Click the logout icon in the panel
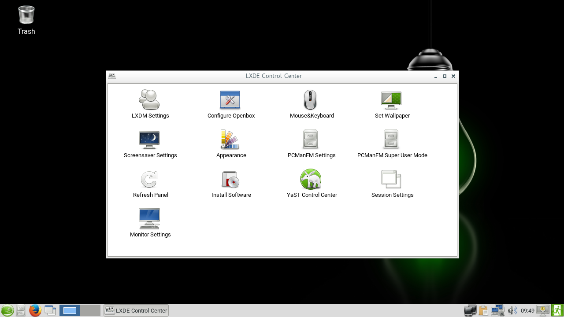Viewport: 564px width, 317px height. click(557, 310)
